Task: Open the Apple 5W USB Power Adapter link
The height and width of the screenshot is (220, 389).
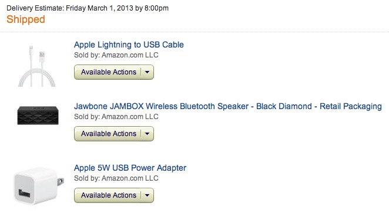Action: point(130,168)
